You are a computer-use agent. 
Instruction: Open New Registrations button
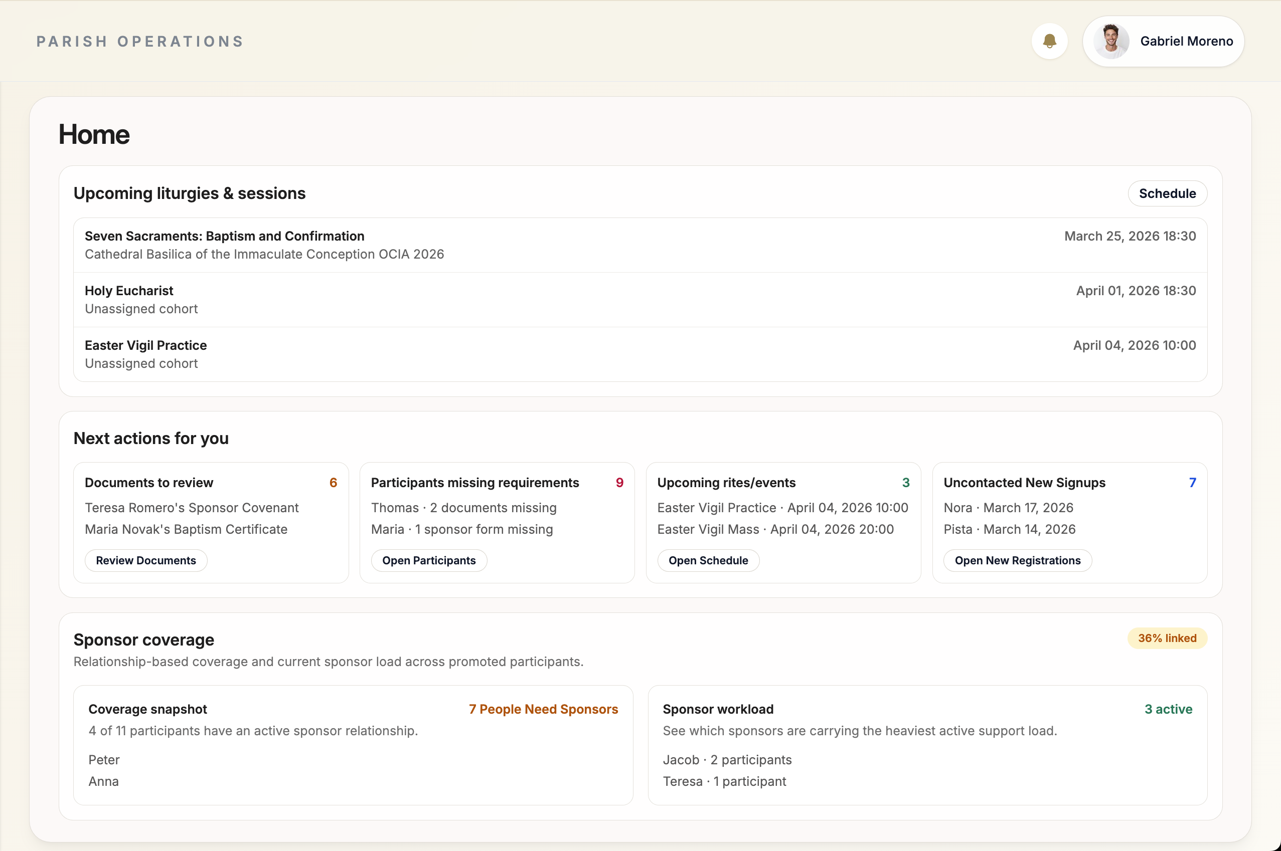pos(1017,561)
